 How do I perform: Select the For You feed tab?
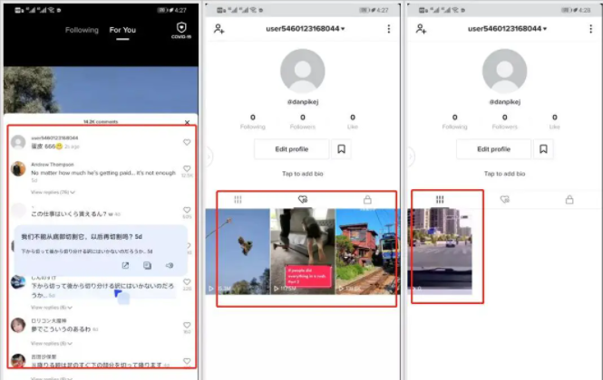click(x=122, y=30)
